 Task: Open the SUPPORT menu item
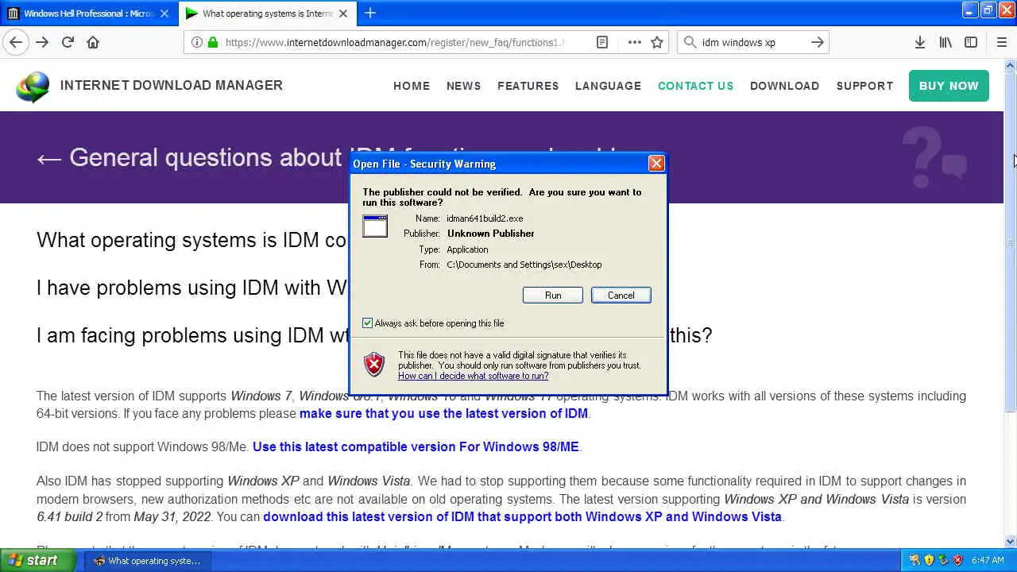click(864, 86)
